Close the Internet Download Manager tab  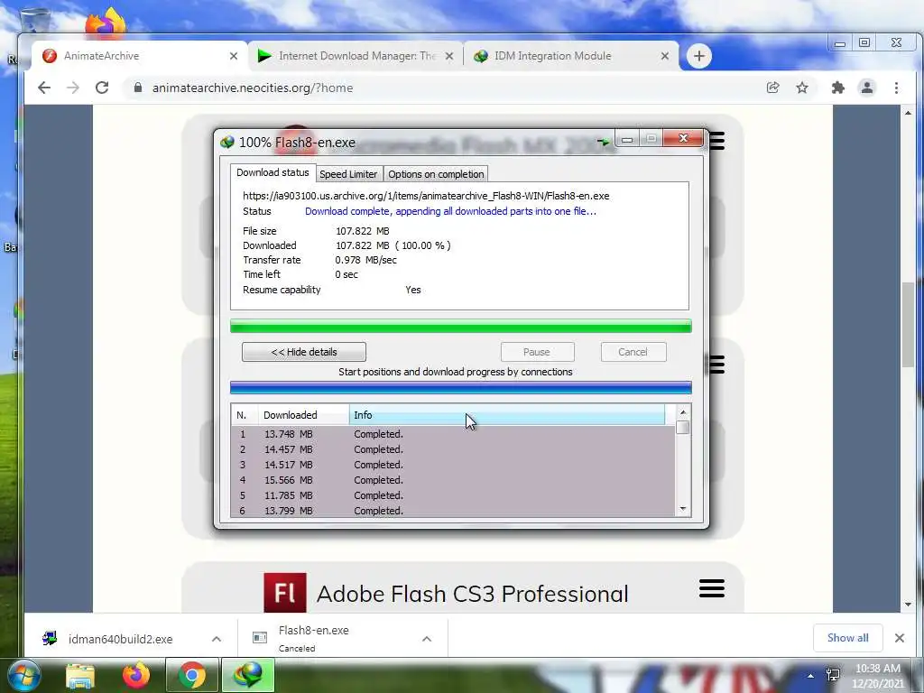pyautogui.click(x=449, y=56)
